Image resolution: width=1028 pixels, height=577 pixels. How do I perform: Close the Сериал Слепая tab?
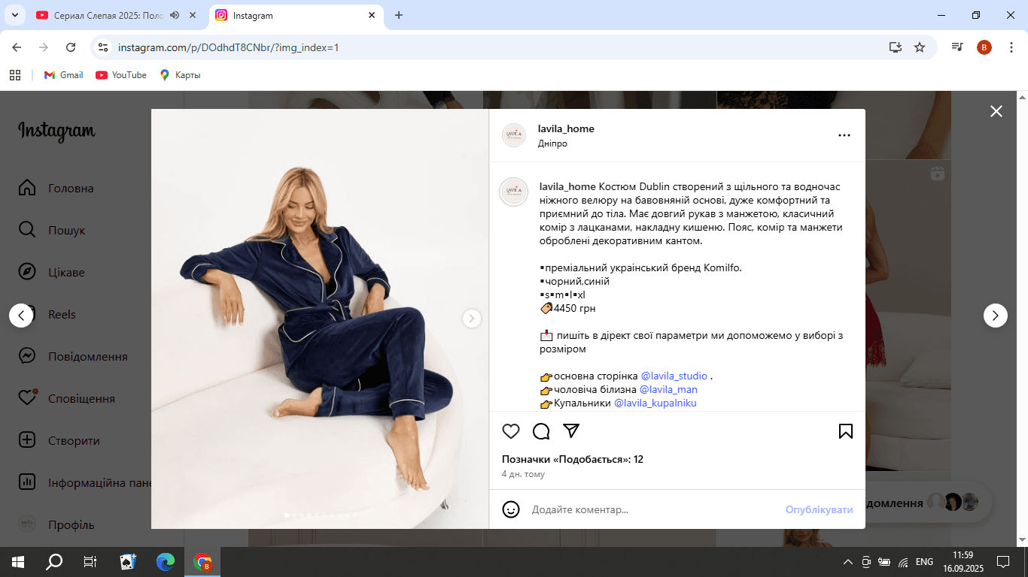point(193,15)
